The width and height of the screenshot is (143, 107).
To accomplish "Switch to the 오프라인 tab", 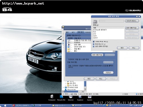I will tap(88, 32).
